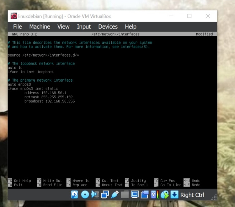Click the '/etc/network/interfaces' file name header
The image size is (235, 207).
click(x=115, y=34)
